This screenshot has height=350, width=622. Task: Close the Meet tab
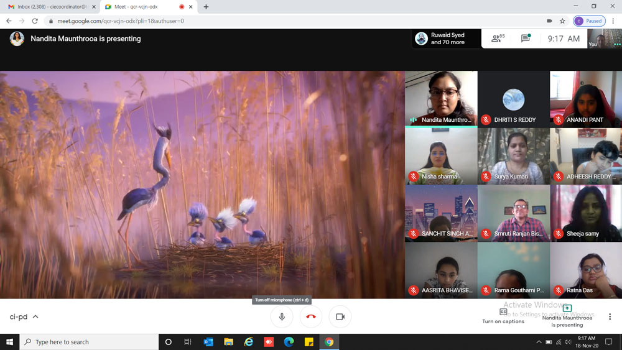pyautogui.click(x=191, y=7)
